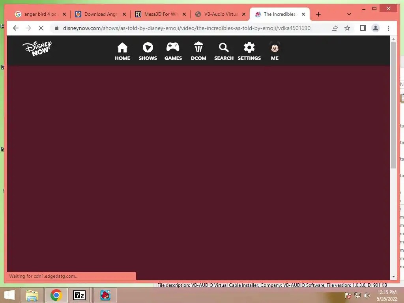
Task: Open the tab search dropdown arrow
Action: [x=349, y=14]
